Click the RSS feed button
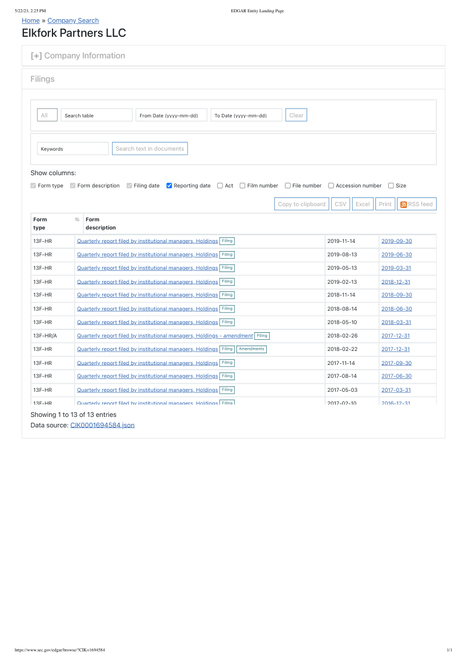 (x=416, y=204)
